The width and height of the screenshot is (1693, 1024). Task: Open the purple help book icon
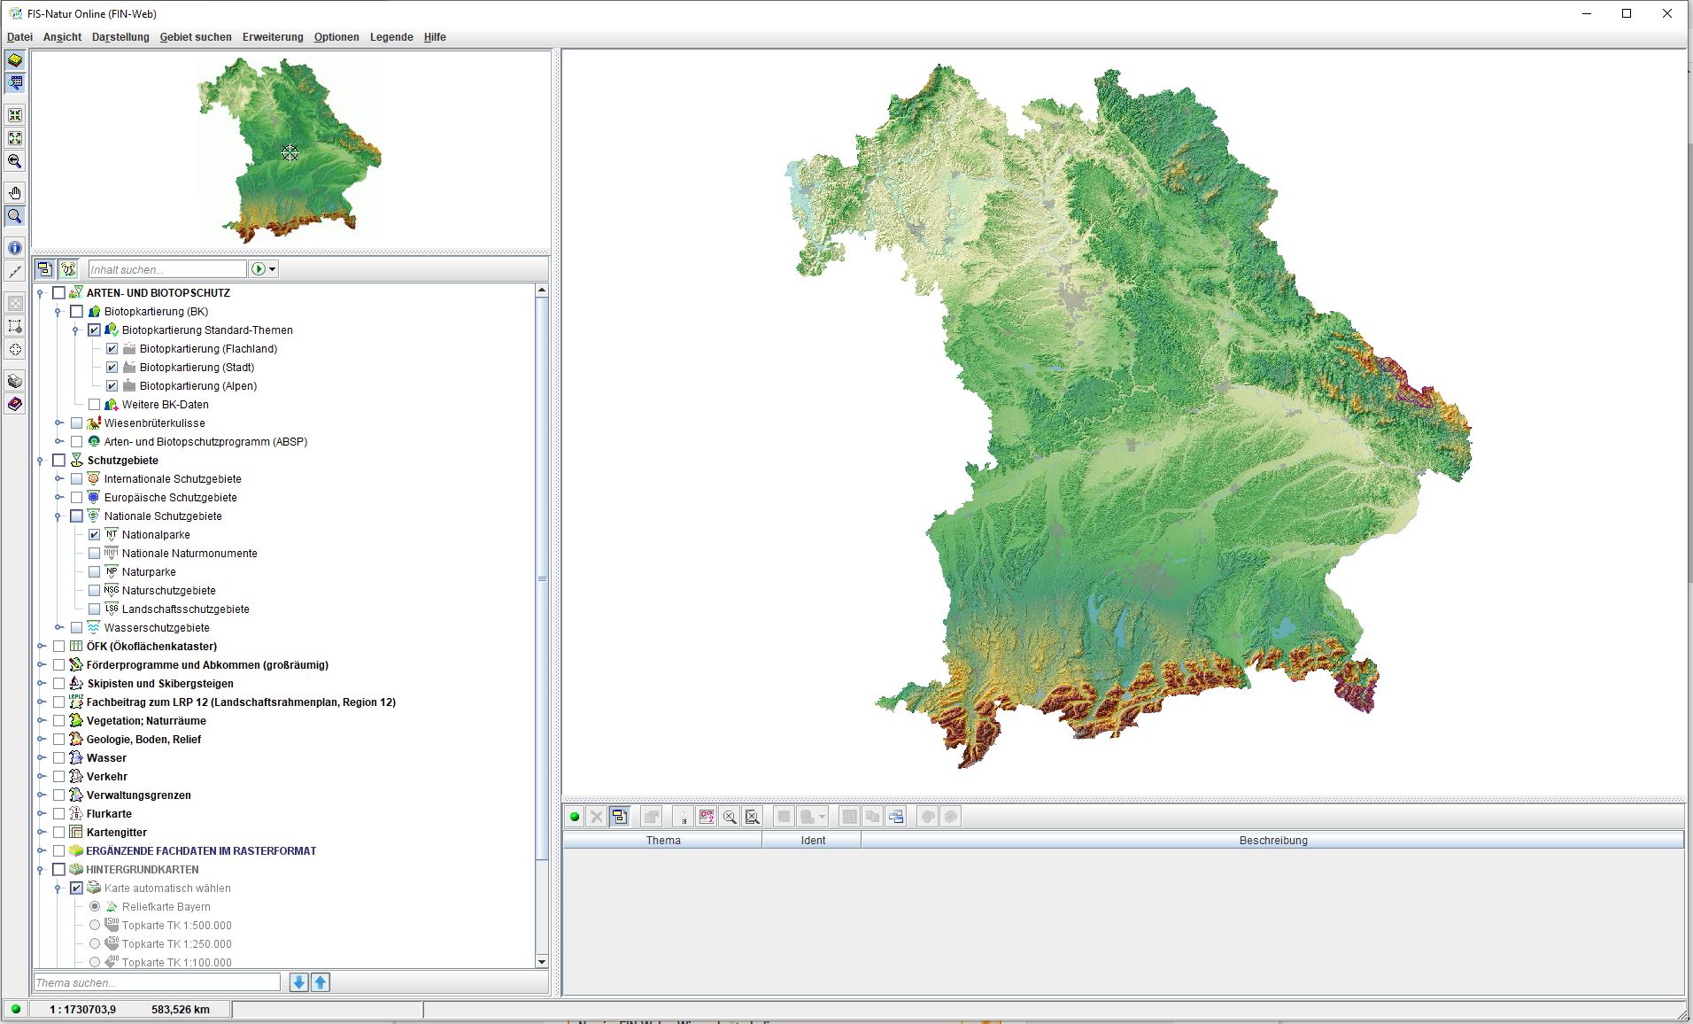pyautogui.click(x=15, y=404)
